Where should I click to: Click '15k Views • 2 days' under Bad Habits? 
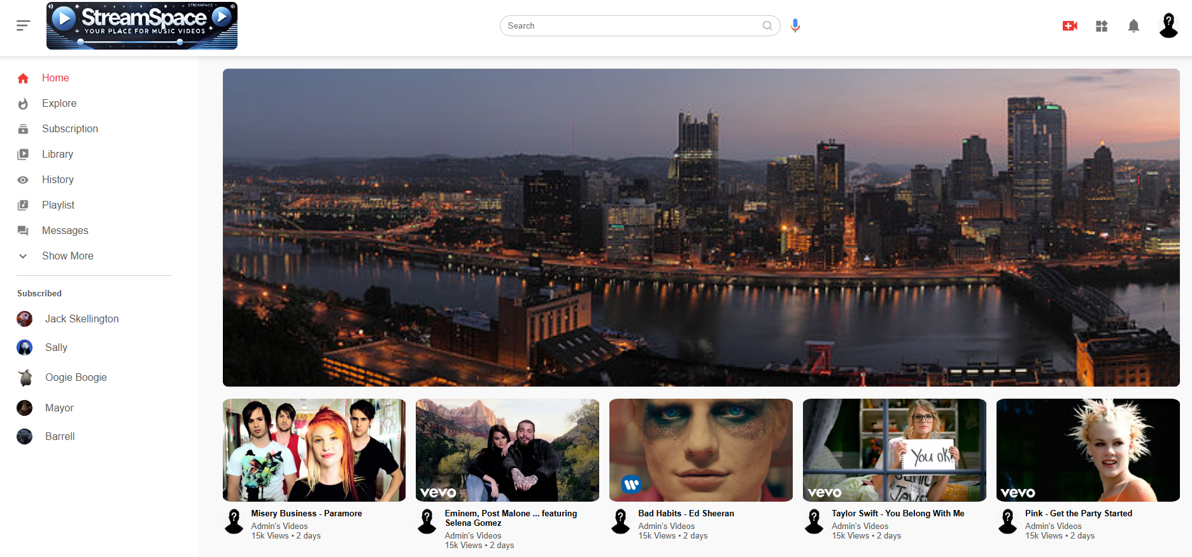point(673,535)
